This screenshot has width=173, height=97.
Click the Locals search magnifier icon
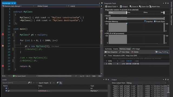(29, 83)
